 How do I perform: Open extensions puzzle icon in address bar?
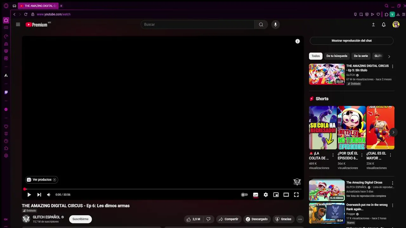click(x=386, y=14)
